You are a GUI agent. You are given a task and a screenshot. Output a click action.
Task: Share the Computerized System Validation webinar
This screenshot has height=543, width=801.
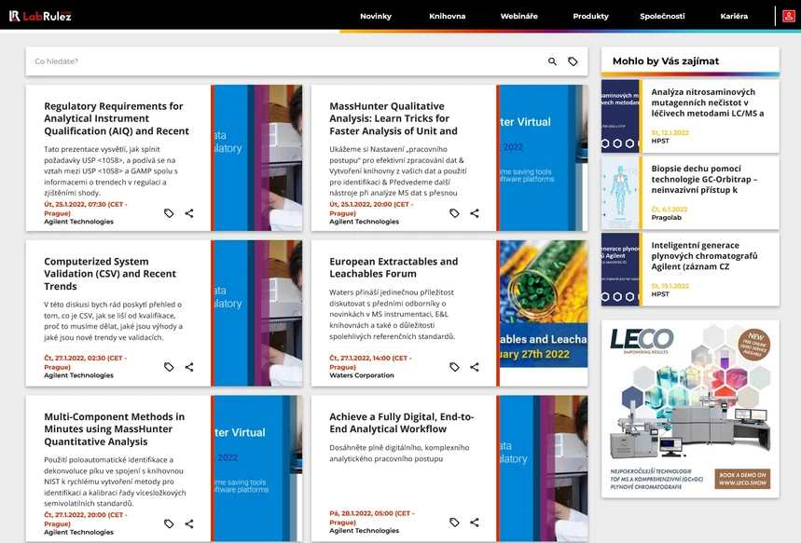click(x=189, y=367)
